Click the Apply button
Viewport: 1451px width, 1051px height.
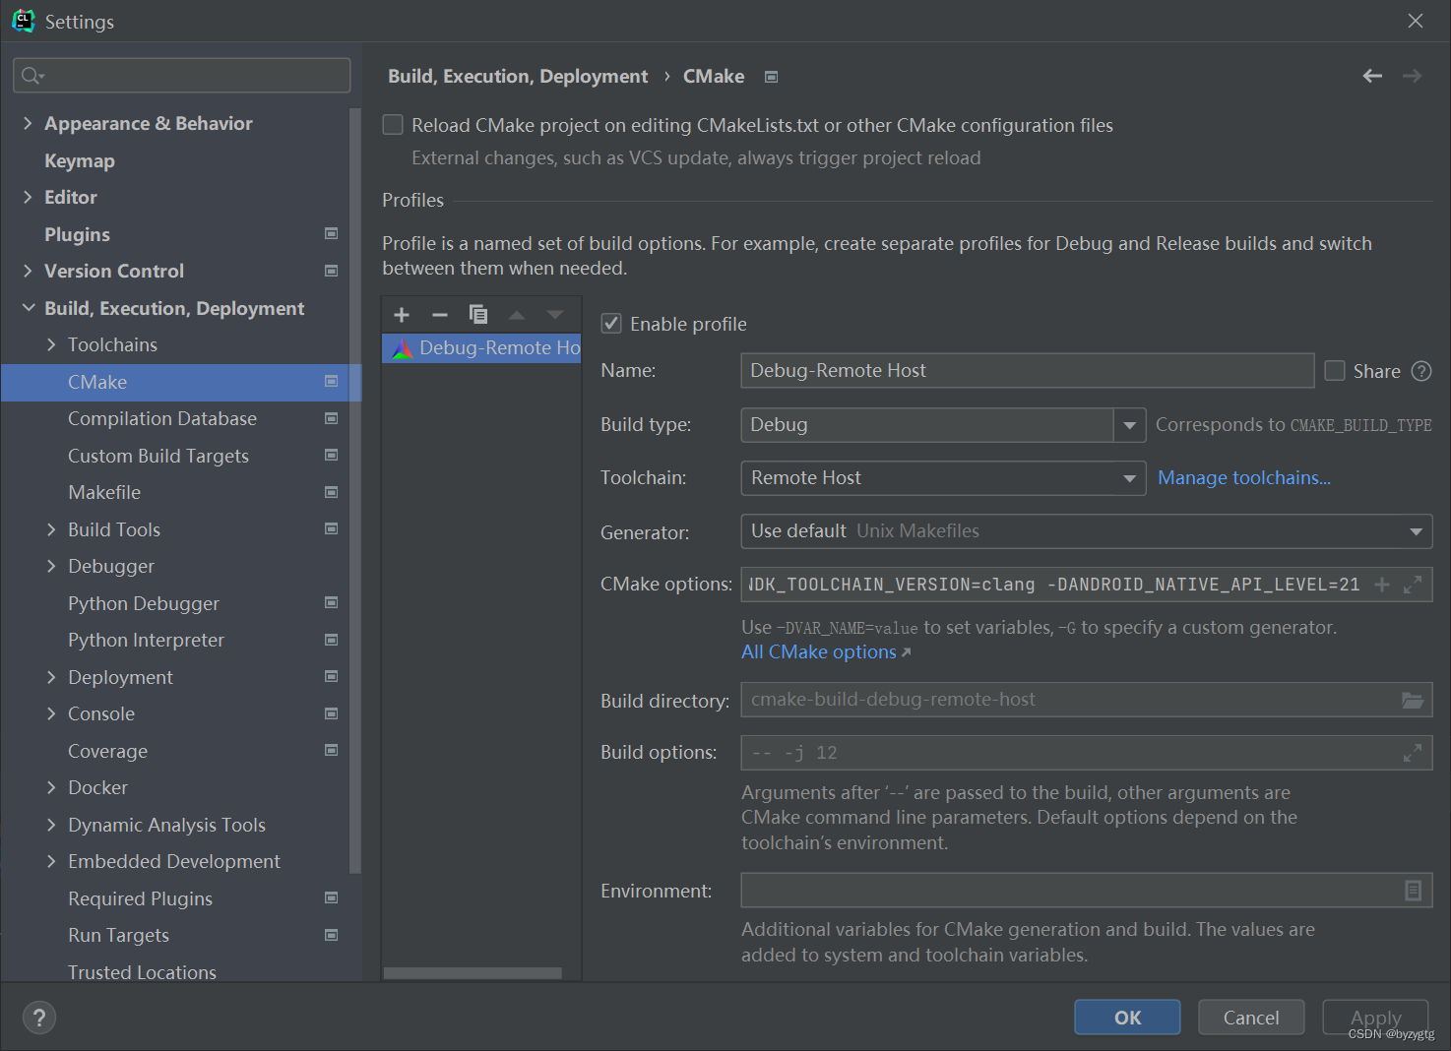pos(1375,1018)
